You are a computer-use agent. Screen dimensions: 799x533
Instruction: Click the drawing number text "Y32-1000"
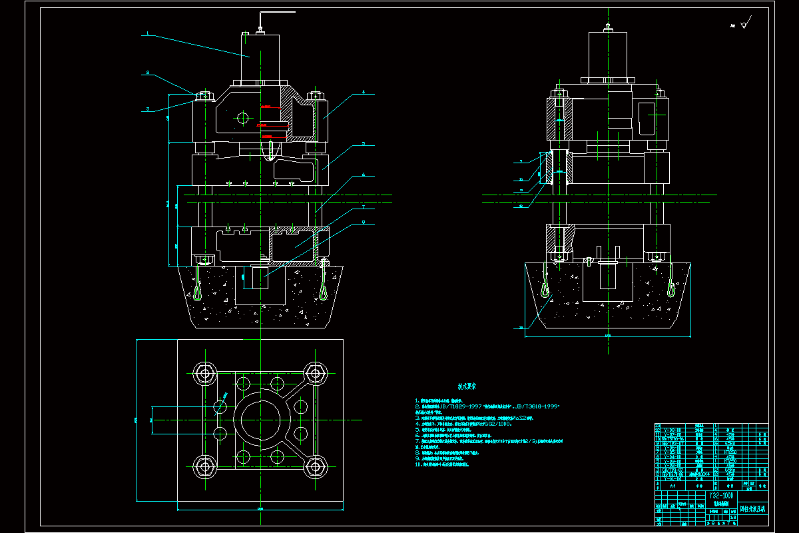tap(721, 496)
